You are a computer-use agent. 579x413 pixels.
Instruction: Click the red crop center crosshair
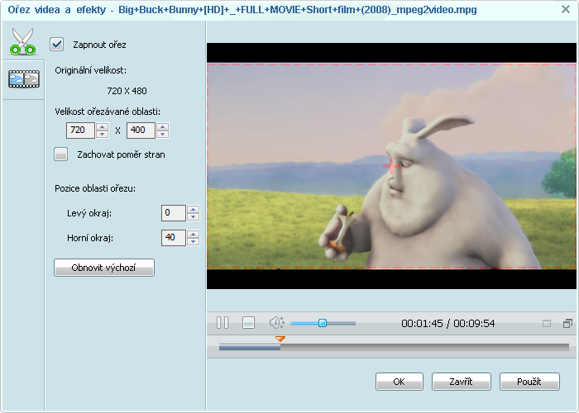(391, 166)
